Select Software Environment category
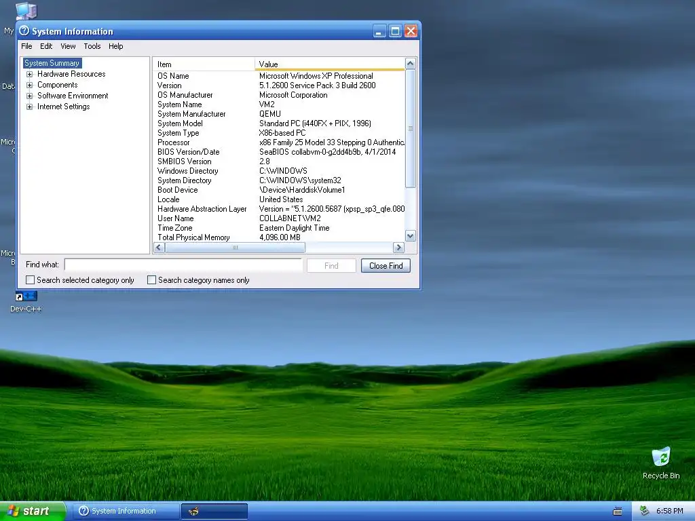 (73, 96)
